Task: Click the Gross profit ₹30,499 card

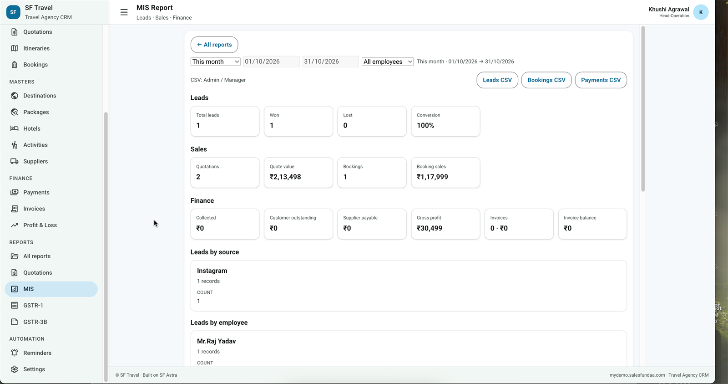Action: coord(445,224)
